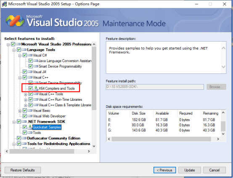Select the E: volume row

point(164,120)
